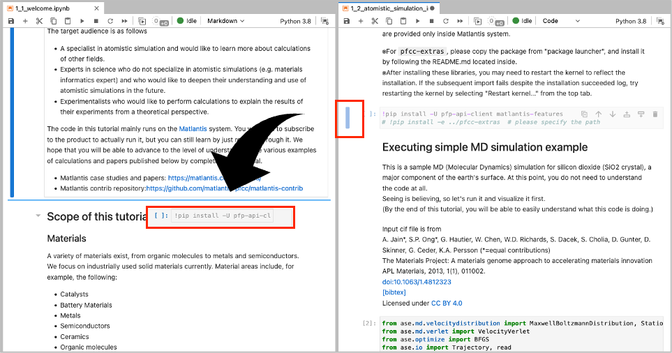The height and width of the screenshot is (353, 672).
Task: Click the blue cell collapser bar beside pip cell
Action: (348, 118)
